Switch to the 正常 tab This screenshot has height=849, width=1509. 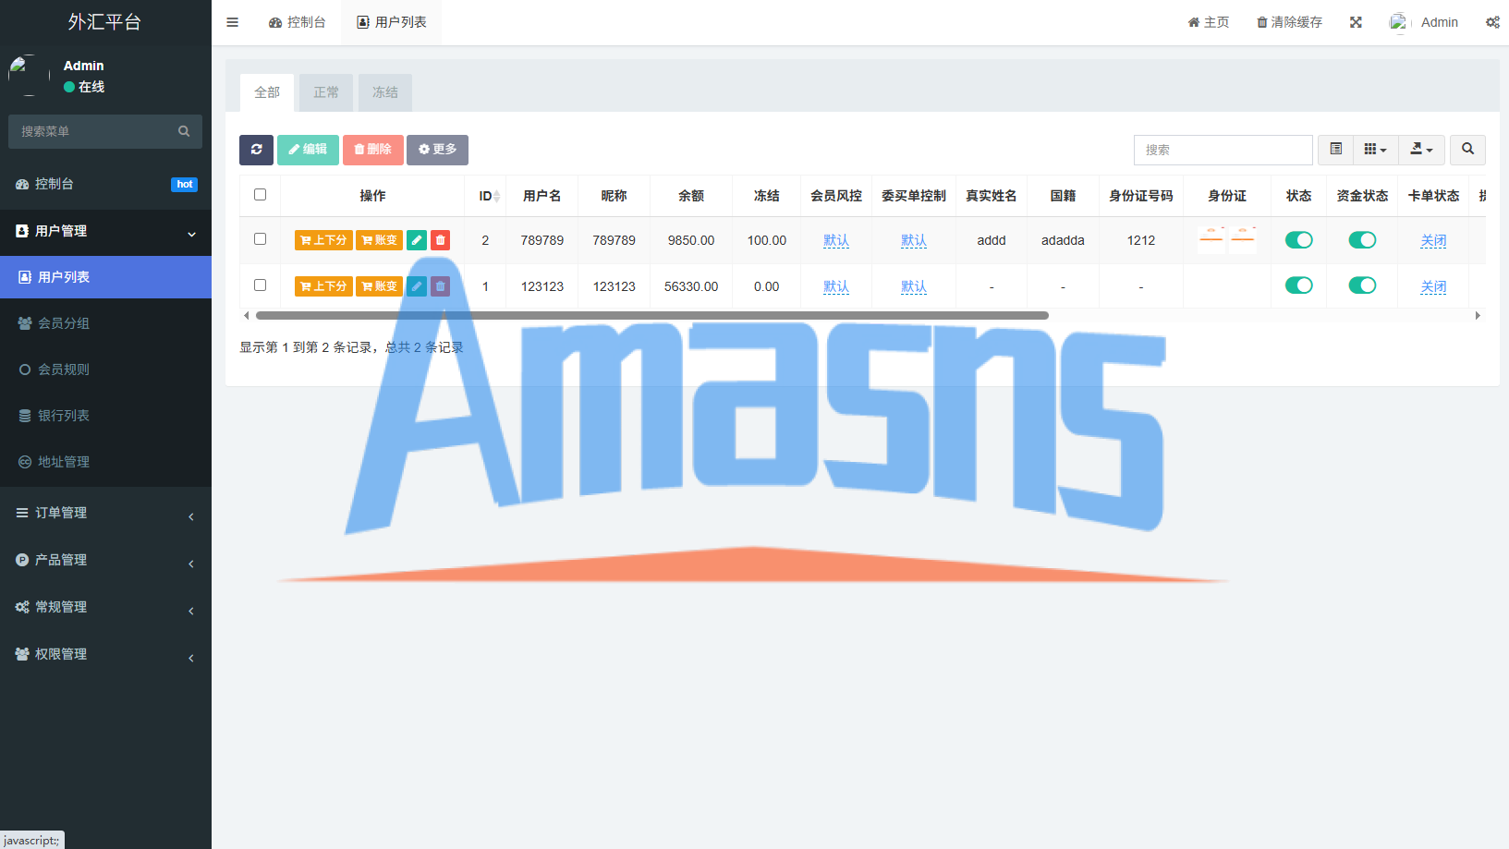pyautogui.click(x=326, y=92)
